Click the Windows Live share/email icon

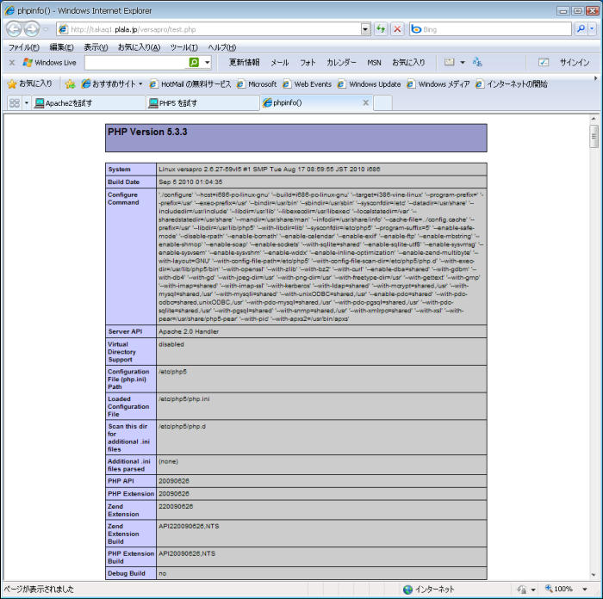(x=449, y=62)
